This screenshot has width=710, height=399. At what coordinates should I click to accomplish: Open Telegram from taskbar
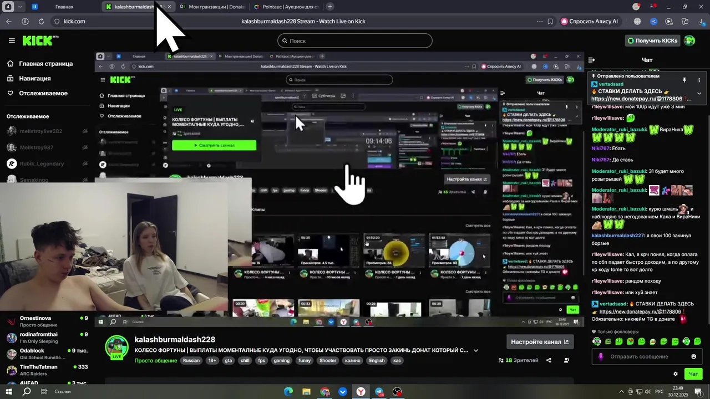379,391
